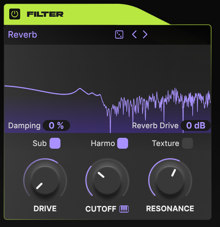Go to next filter type arrow
Screen dimensions: 220x227
click(x=145, y=35)
